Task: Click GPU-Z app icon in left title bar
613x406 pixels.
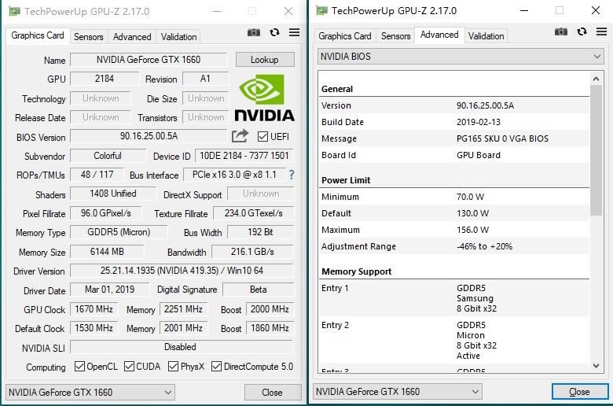Action: pos(14,11)
